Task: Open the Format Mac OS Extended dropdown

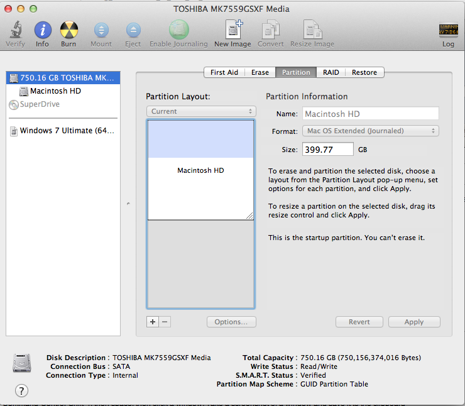Action: coord(370,131)
